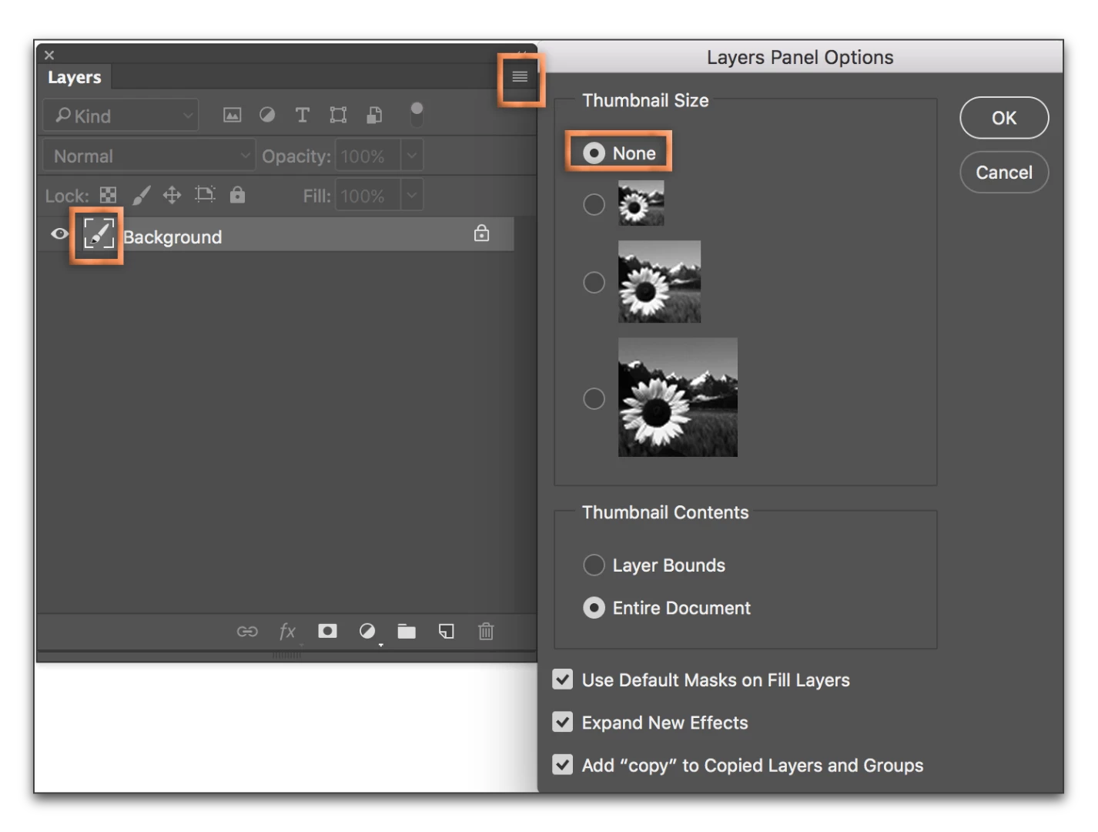The height and width of the screenshot is (832, 1098).
Task: Click the Background layer brush thumbnail icon
Action: point(99,233)
